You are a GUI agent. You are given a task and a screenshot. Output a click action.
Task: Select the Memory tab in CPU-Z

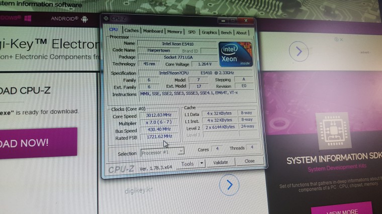click(x=174, y=32)
